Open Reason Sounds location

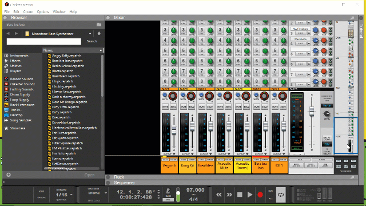[22, 79]
